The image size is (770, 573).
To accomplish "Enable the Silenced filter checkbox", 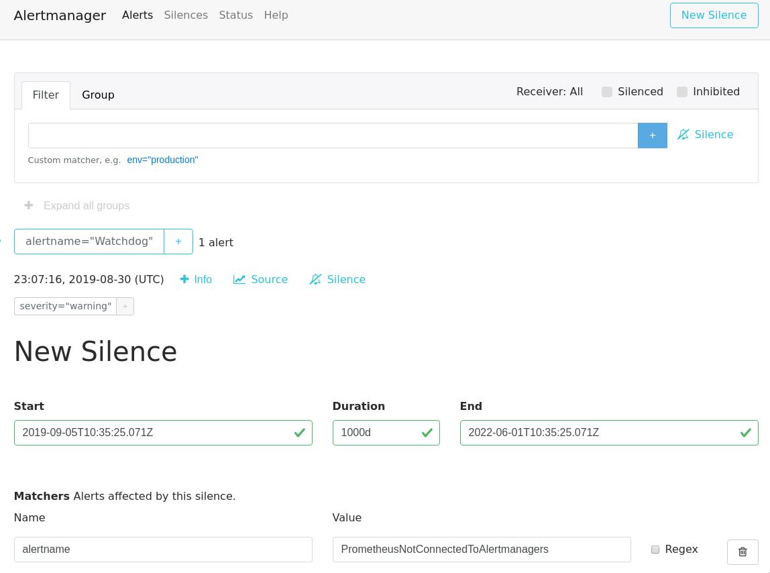I will 607,92.
